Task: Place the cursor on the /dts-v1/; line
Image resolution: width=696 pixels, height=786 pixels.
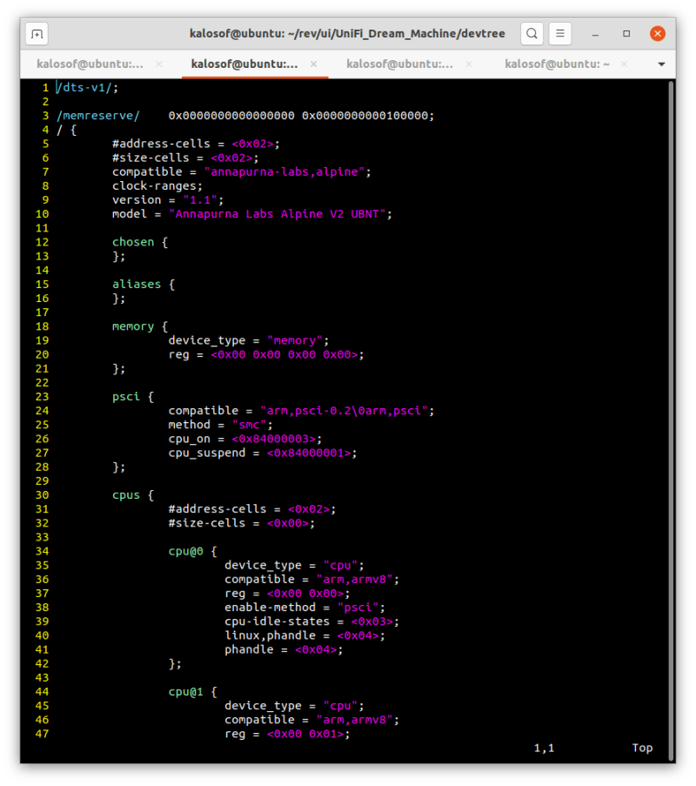Action: [87, 87]
